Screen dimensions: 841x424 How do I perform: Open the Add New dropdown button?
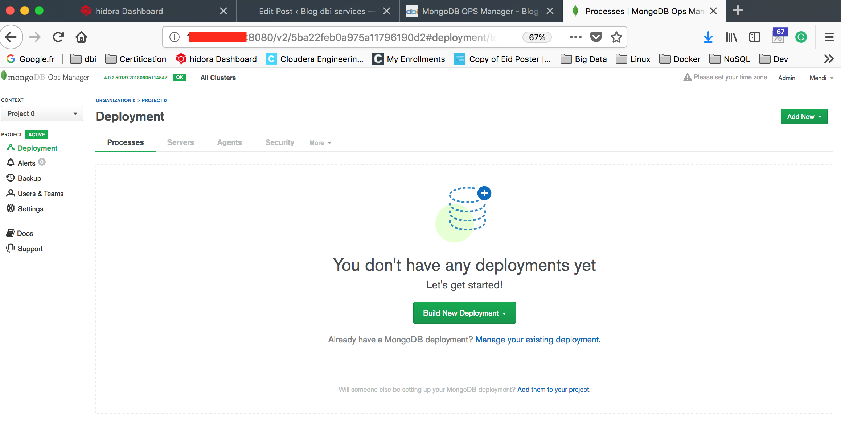coord(804,116)
